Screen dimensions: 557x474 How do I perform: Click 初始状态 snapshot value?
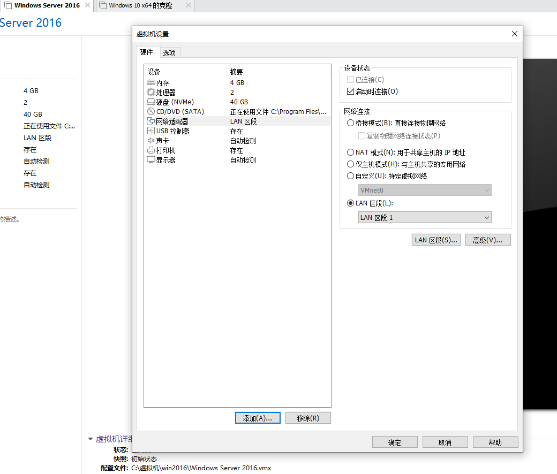[144, 458]
